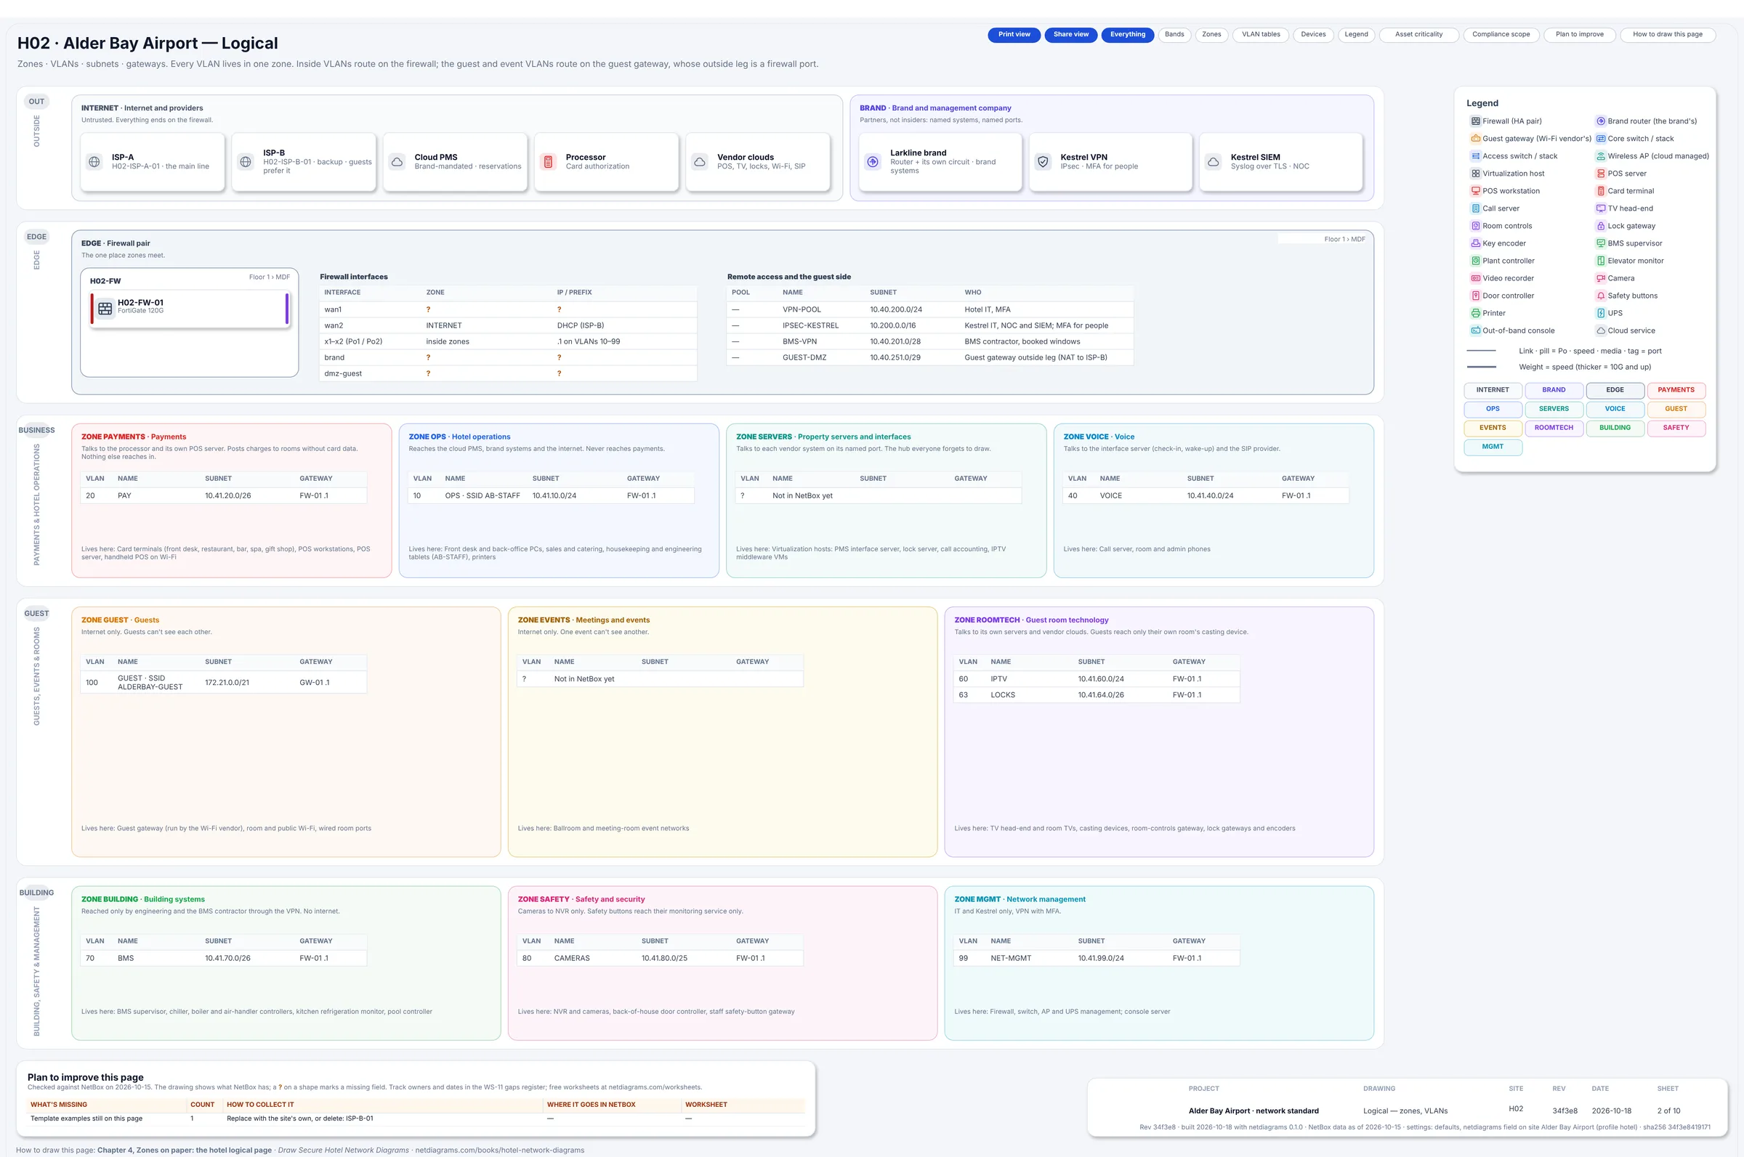Click the cloud icon on Vendor clouds card

click(700, 161)
